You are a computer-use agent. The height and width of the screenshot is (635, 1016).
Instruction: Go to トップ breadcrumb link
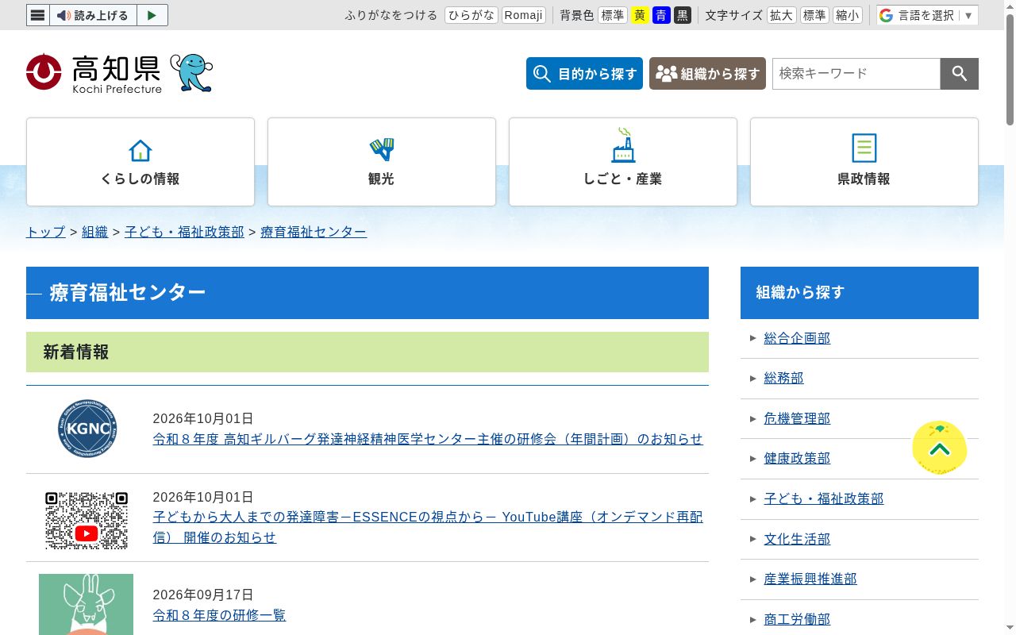pos(46,232)
